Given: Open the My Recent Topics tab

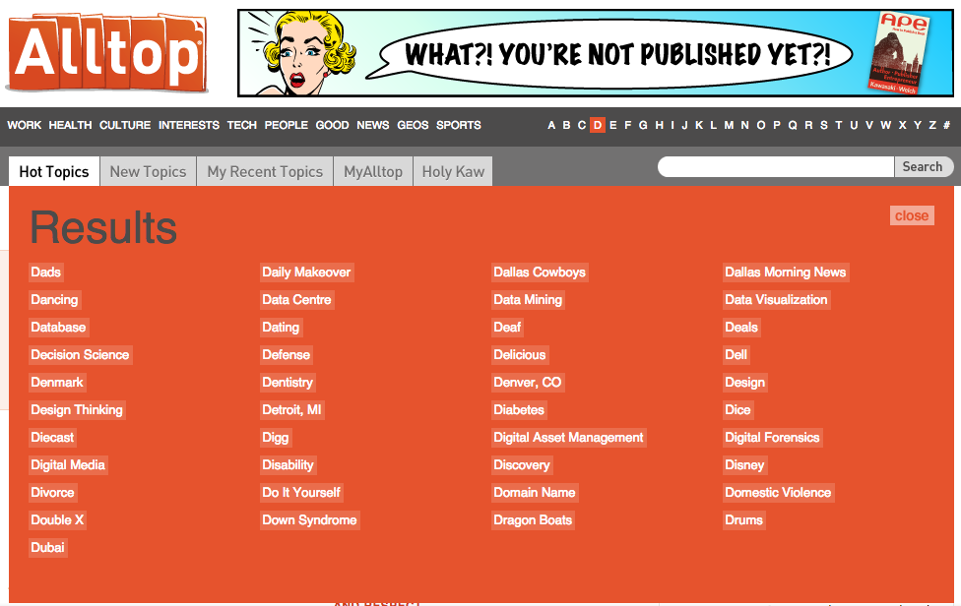Looking at the screenshot, I should (x=265, y=171).
